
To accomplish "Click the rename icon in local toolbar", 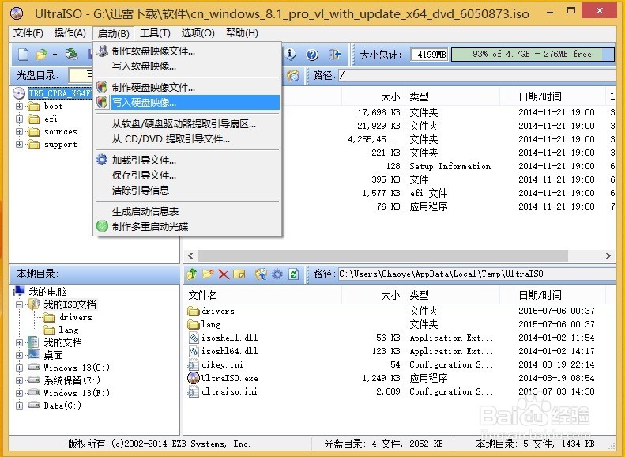I will click(x=239, y=274).
